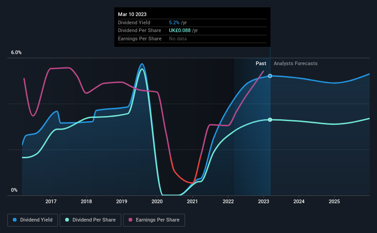Click the Dividend Per Share row label in tooltip
The image size is (377, 233).
(140, 31)
